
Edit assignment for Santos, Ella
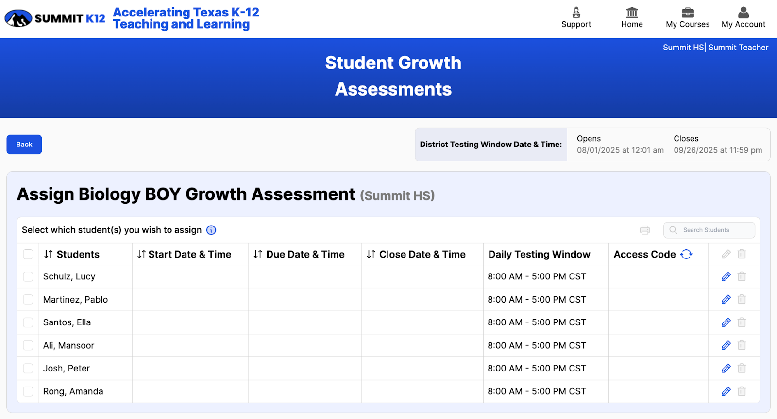726,322
